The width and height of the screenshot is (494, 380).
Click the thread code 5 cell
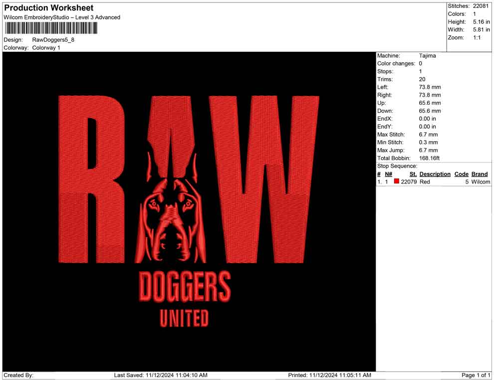(x=467, y=182)
